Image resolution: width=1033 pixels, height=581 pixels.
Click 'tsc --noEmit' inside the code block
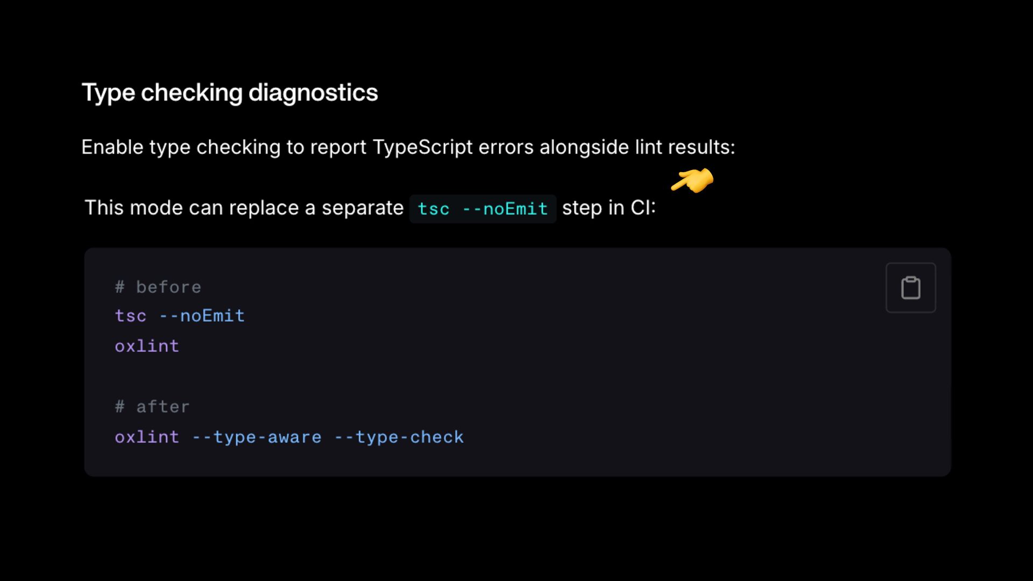tap(180, 316)
